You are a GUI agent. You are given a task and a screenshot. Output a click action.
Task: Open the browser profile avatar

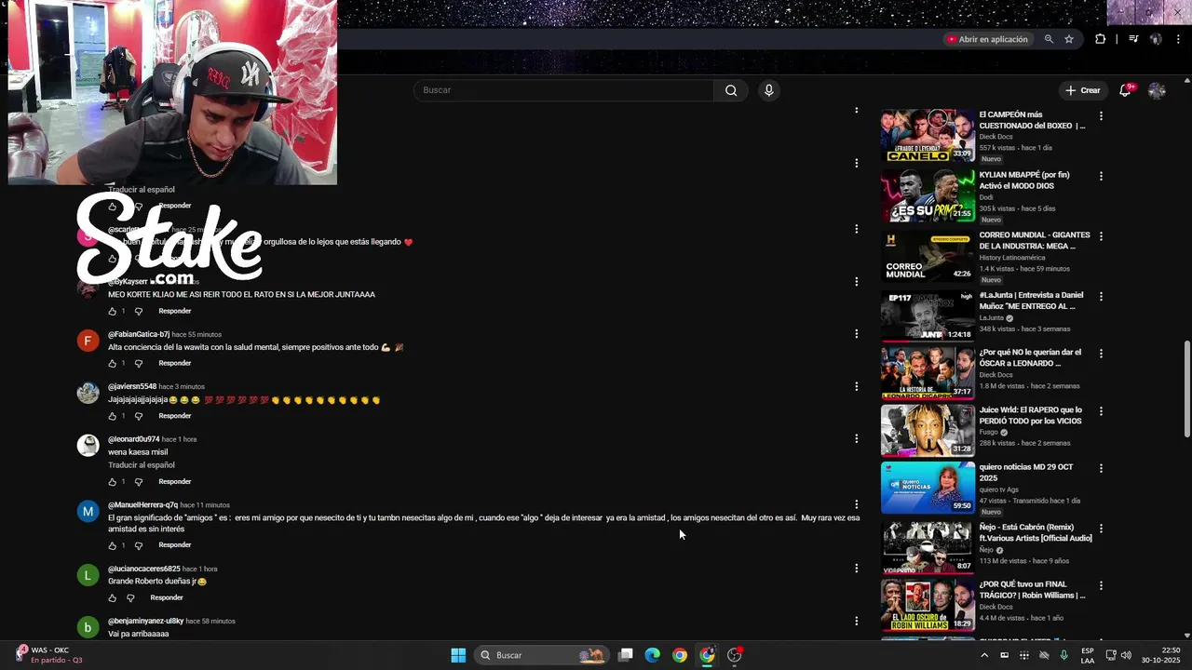1156,39
